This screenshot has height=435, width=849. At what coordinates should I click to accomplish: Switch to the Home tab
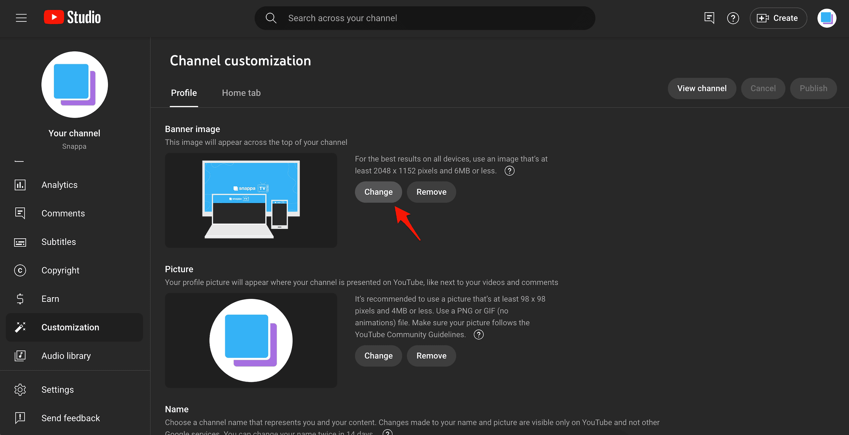[x=241, y=93]
